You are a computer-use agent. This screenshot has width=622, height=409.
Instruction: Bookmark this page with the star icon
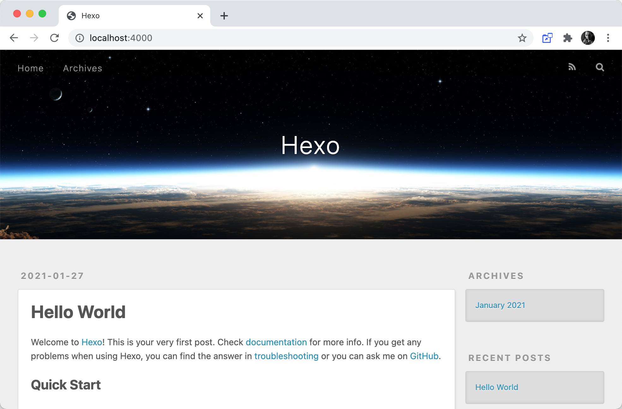[x=522, y=38]
